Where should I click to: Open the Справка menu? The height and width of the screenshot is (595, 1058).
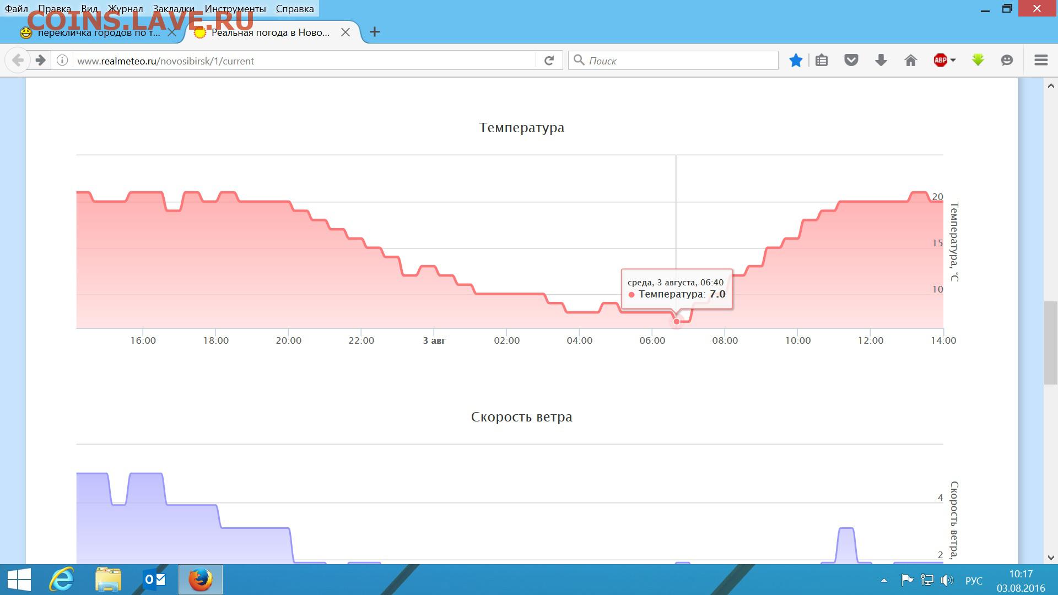pos(295,9)
